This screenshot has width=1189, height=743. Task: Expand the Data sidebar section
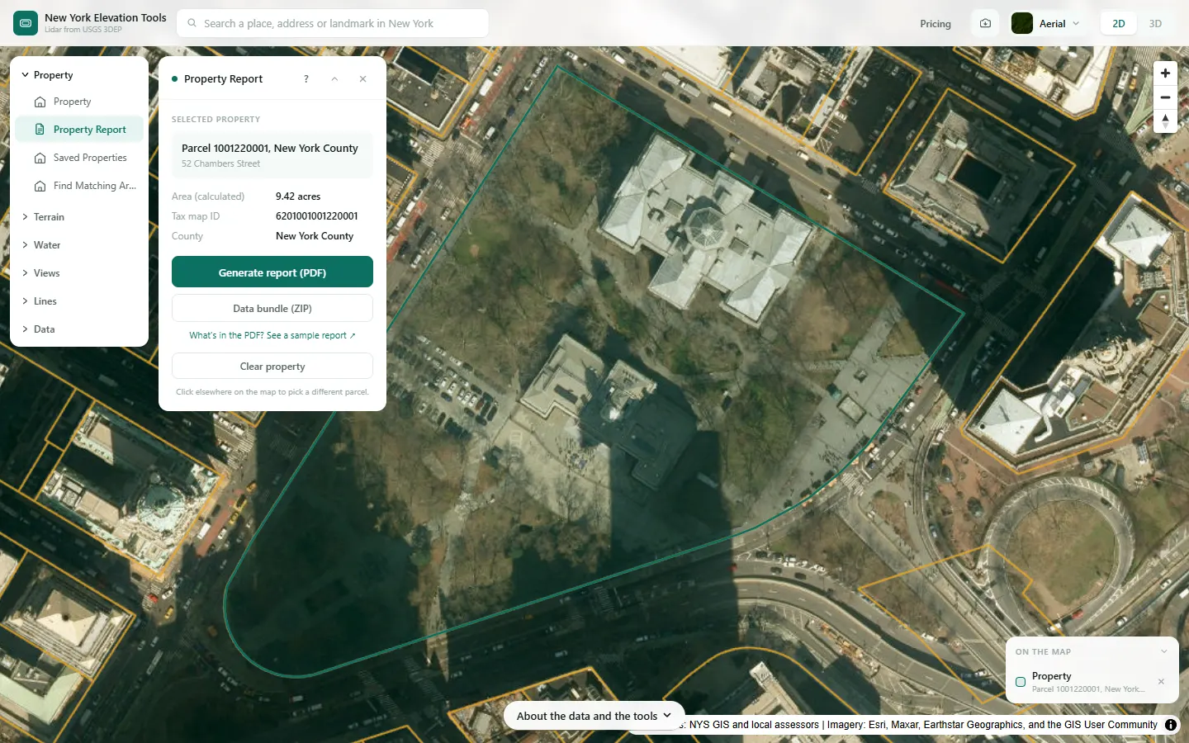(x=79, y=329)
